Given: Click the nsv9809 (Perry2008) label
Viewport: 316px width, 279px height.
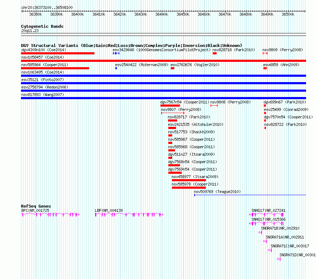Looking at the screenshot, I should [283, 50].
